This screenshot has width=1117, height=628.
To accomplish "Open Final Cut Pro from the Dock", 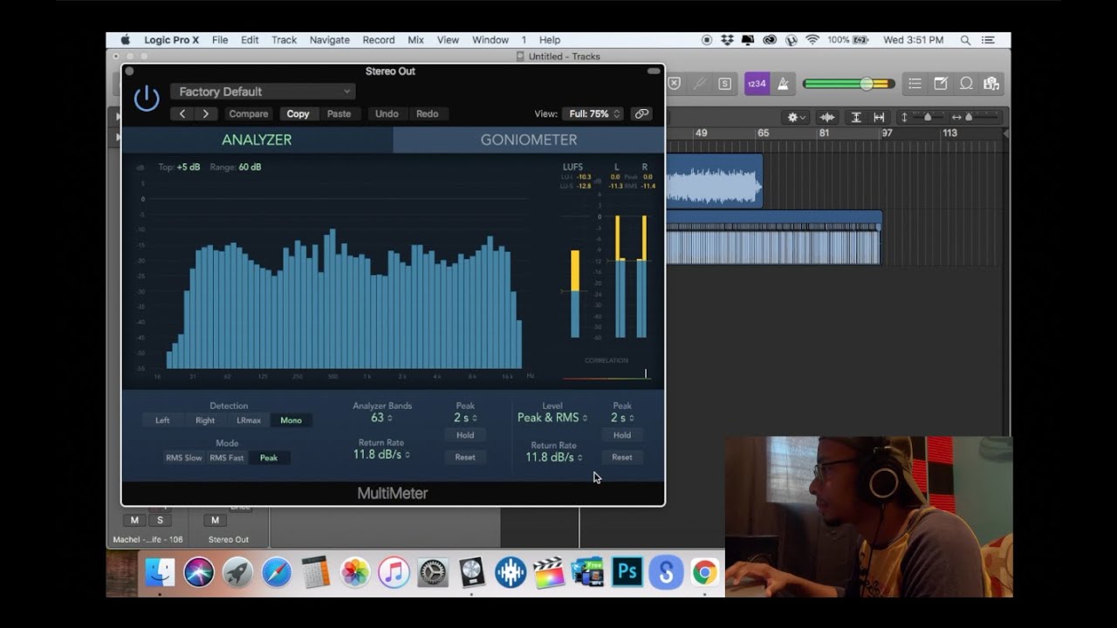I will [x=549, y=572].
